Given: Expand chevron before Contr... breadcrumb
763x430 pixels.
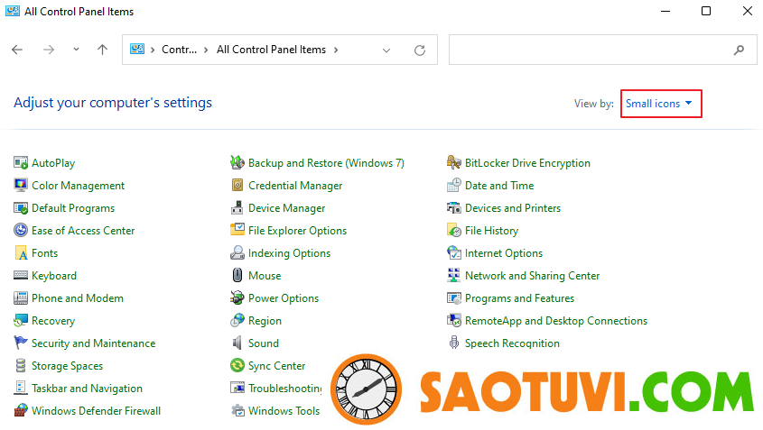Looking at the screenshot, I should pyautogui.click(x=153, y=50).
